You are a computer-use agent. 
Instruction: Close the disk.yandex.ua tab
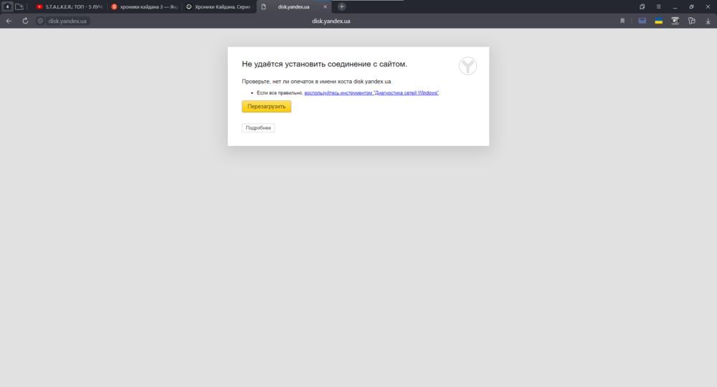325,7
